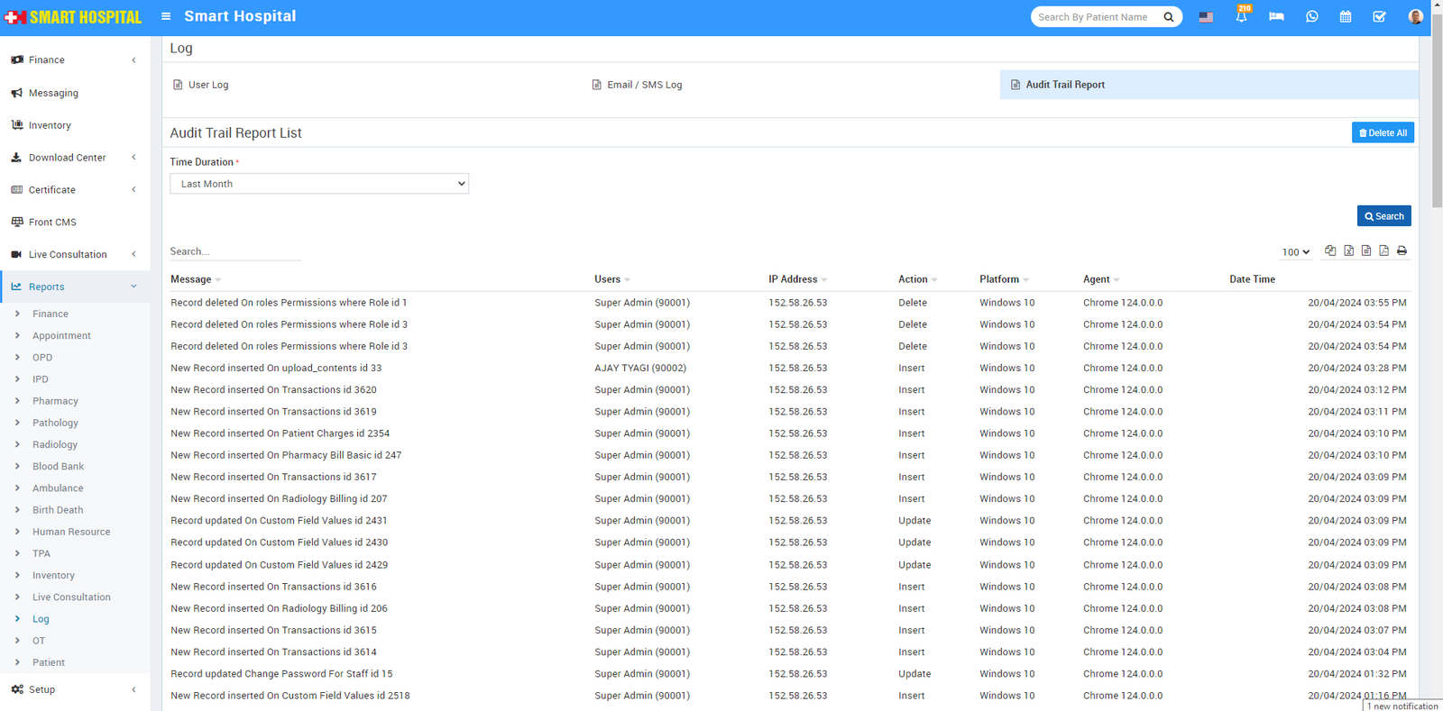Screen dimensions: 1443x711
Task: Open the calendar icon in header
Action: pos(1345,17)
